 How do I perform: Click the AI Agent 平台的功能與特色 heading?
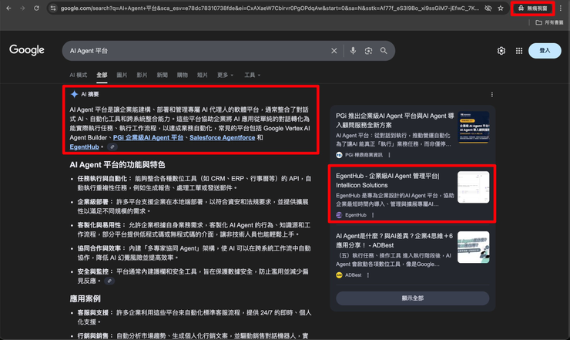point(117,165)
